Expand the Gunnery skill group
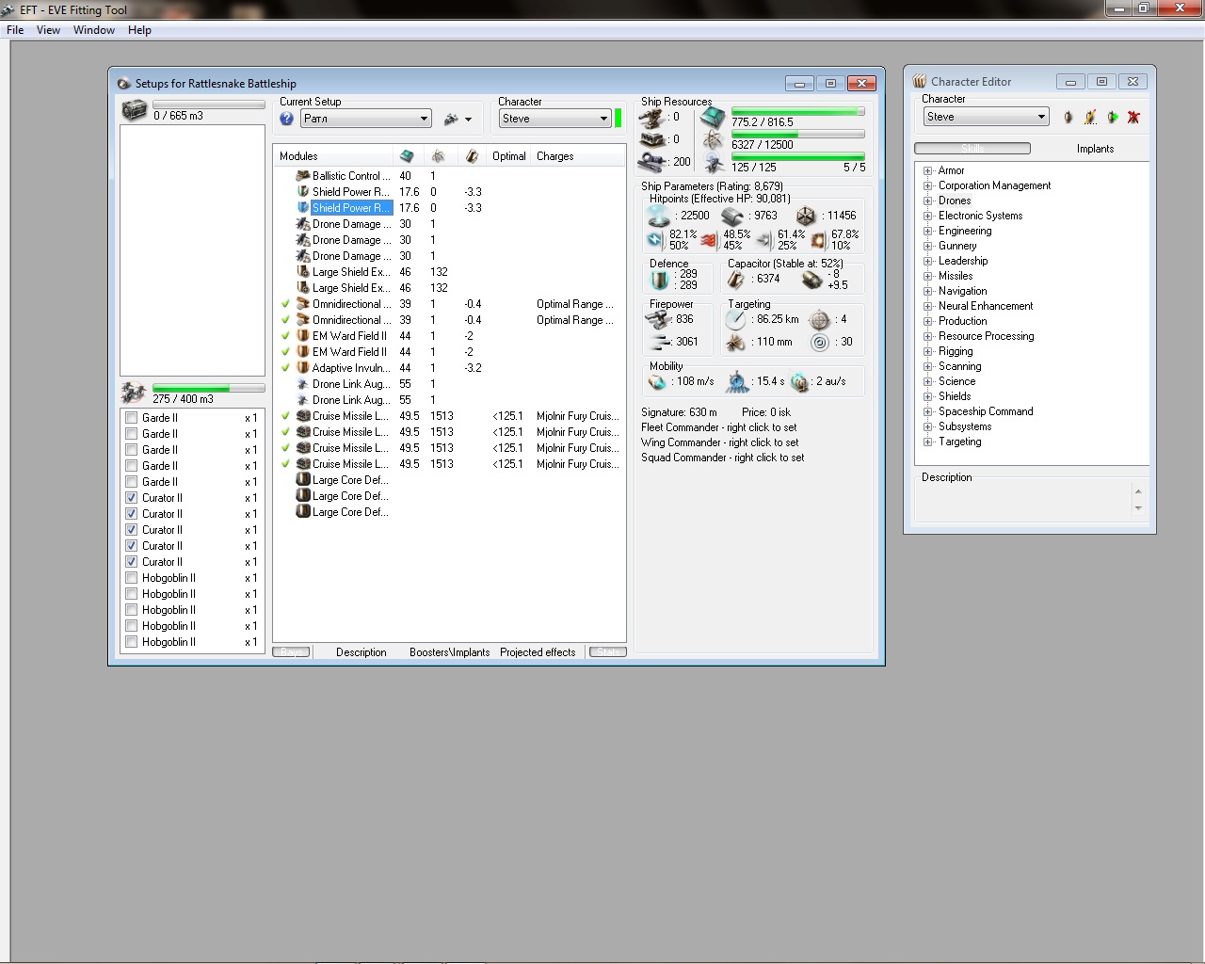1205x964 pixels. pos(927,246)
